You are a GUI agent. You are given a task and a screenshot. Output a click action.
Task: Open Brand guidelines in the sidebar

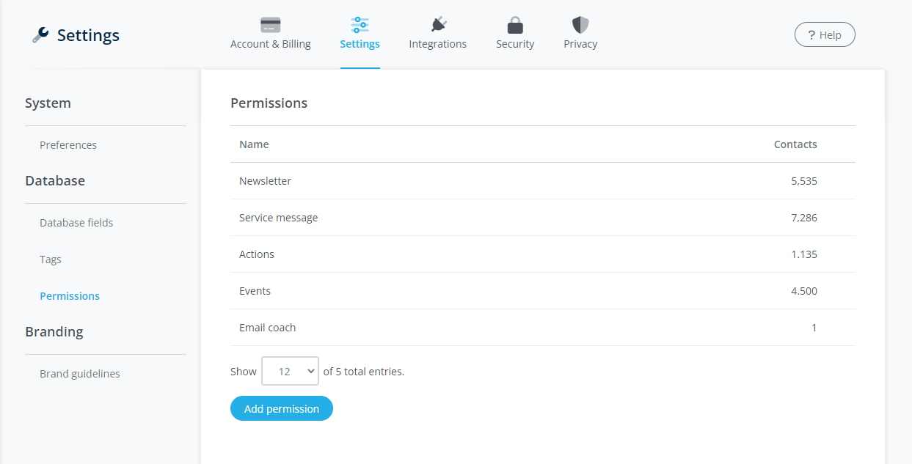80,374
